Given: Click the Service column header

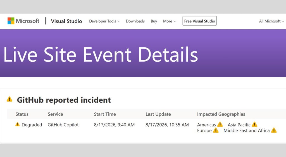Looking at the screenshot, I should [55, 114].
